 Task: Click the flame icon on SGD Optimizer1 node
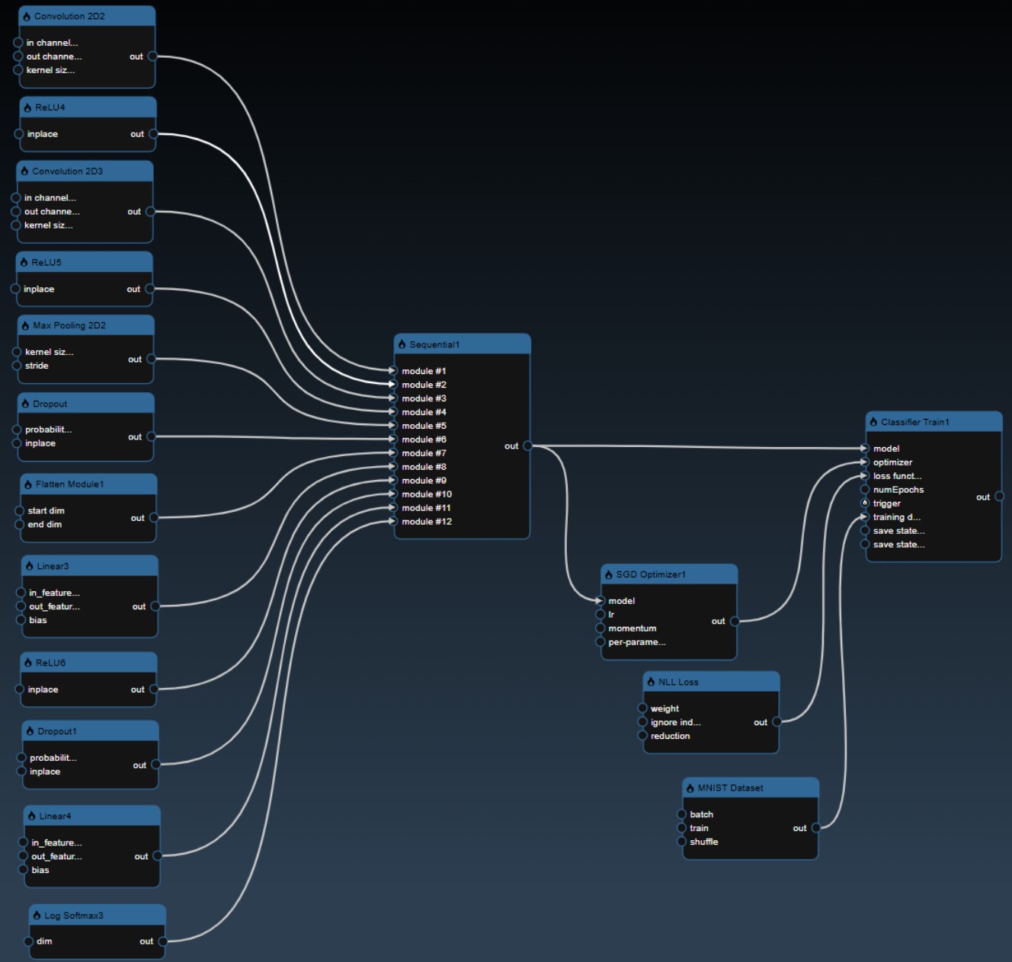(608, 575)
